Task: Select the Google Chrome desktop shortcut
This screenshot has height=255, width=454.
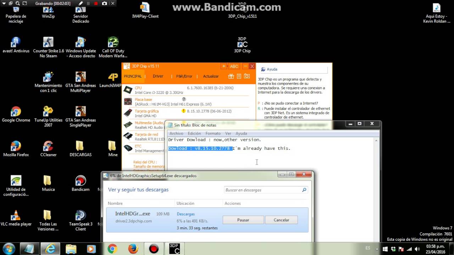Action: [16, 114]
